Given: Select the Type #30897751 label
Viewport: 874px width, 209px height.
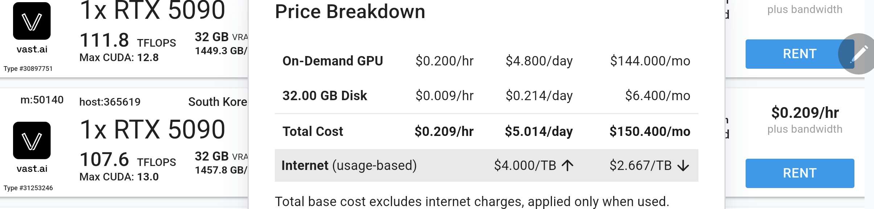Looking at the screenshot, I should pos(28,69).
